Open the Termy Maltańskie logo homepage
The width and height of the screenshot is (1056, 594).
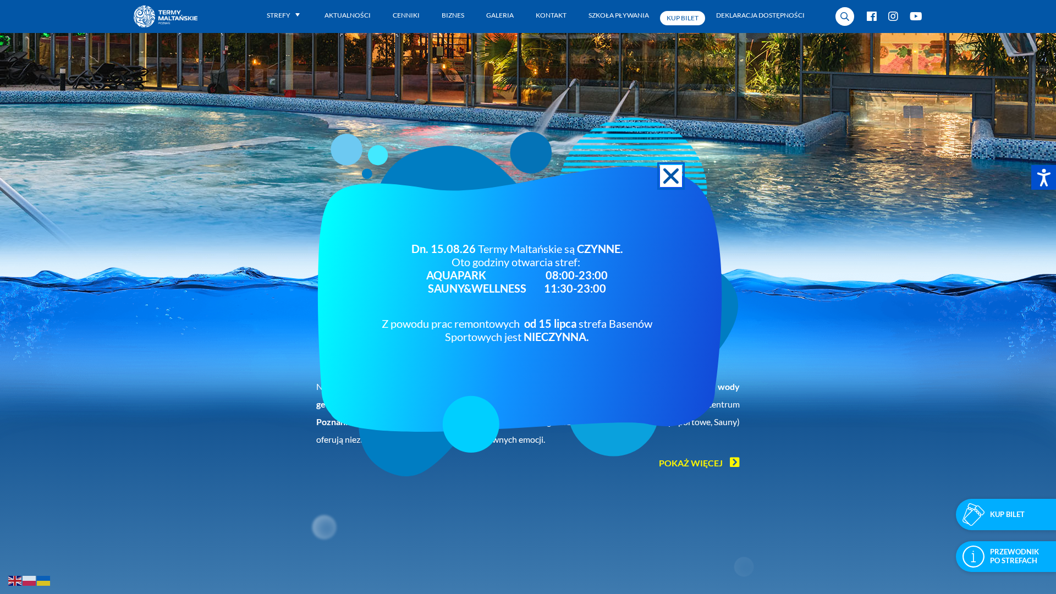pyautogui.click(x=166, y=16)
